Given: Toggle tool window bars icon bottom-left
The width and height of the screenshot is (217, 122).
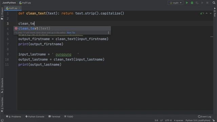Looking at the screenshot, I should pyautogui.click(x=2, y=121).
